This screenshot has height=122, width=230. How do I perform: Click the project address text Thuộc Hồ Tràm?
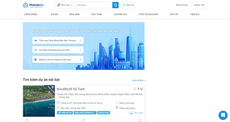99,96
